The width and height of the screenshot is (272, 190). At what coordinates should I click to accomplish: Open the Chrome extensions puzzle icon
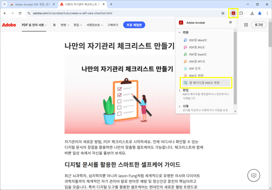tap(241, 13)
